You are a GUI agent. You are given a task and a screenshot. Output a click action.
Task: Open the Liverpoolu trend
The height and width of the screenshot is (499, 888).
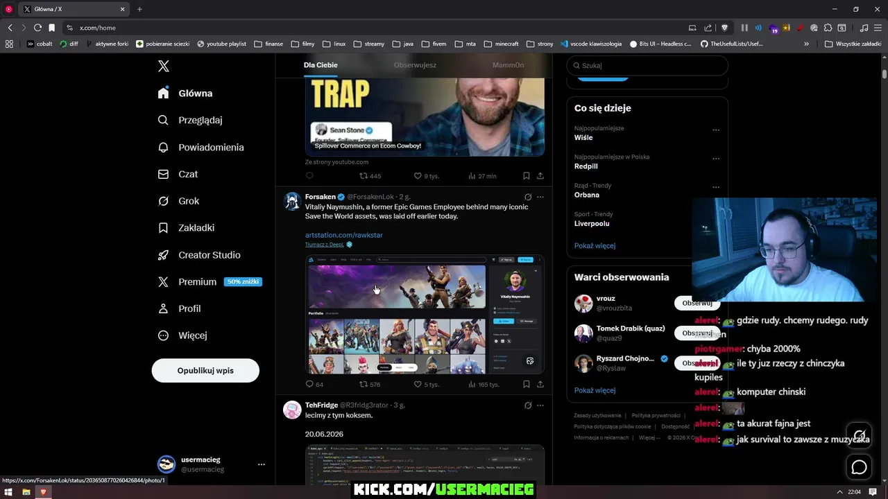point(592,224)
